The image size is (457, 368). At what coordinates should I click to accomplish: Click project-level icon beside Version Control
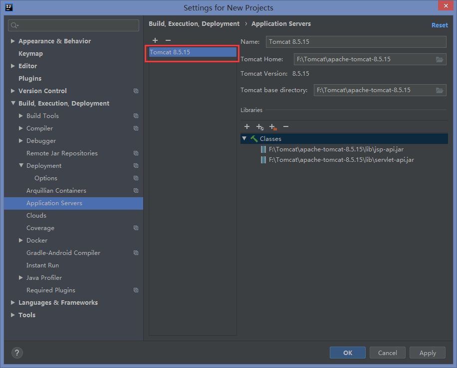[x=136, y=91]
